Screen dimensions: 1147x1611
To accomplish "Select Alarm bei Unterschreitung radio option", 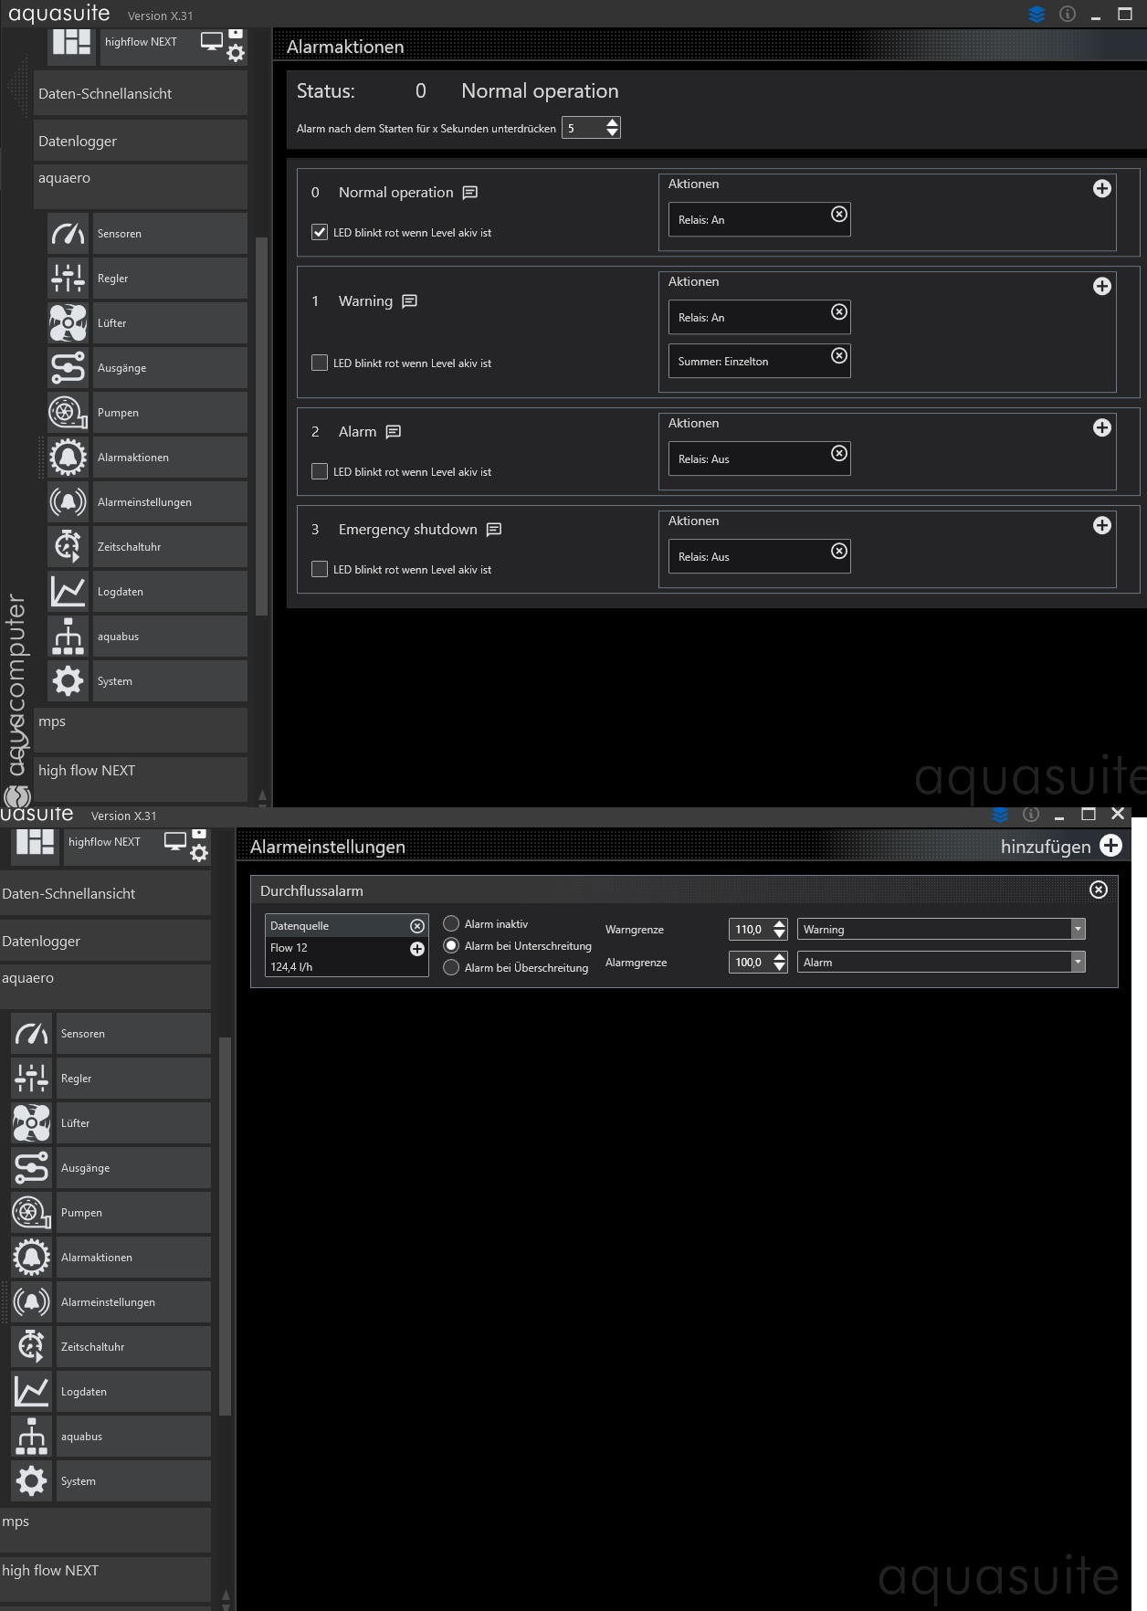I will [451, 945].
